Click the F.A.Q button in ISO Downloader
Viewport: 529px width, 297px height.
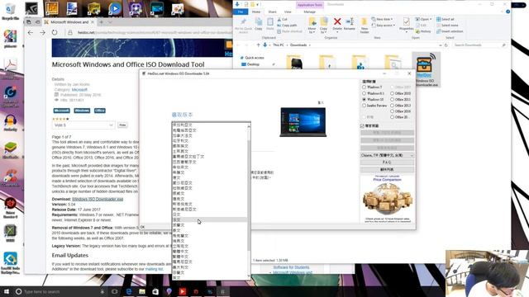[x=387, y=163]
